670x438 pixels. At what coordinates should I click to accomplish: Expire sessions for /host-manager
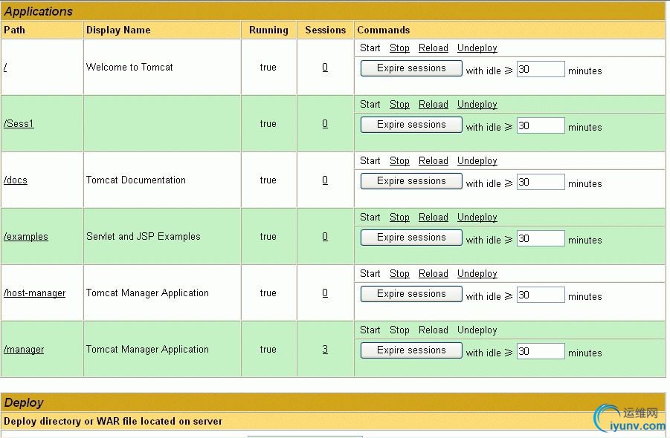coord(411,294)
